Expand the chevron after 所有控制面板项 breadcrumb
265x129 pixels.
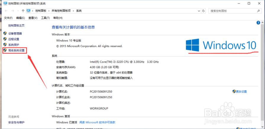click(74, 11)
